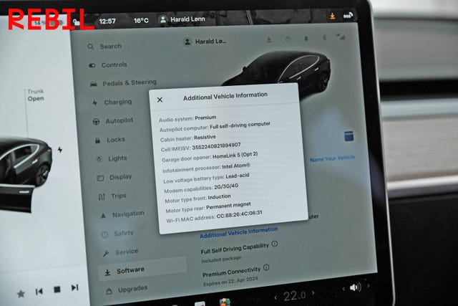Viewport: 458px width, 306px height.
Task: Skip to next track
Action: coord(74,287)
